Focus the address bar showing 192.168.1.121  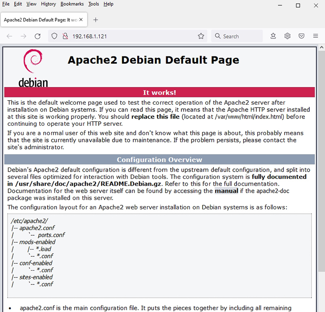point(128,36)
